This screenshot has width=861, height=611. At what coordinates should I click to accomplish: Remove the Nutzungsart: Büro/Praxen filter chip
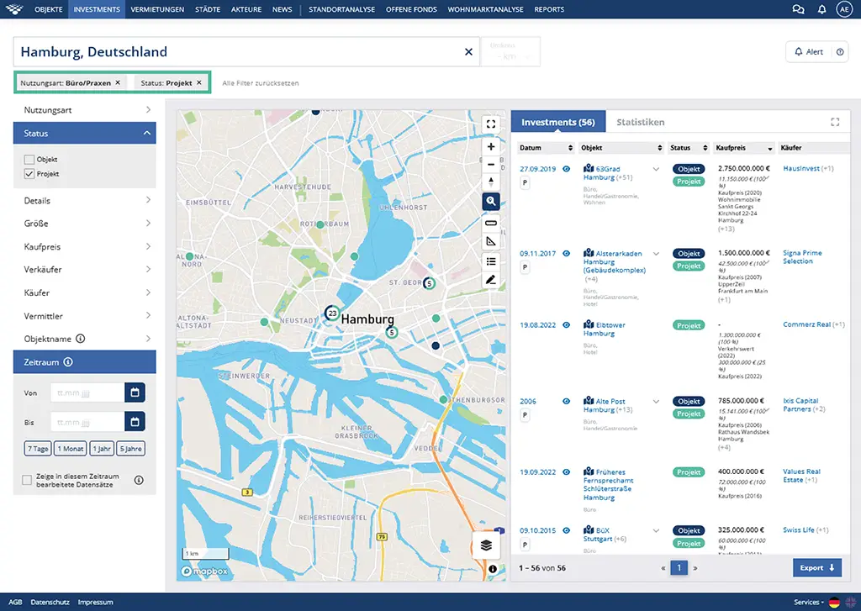[x=118, y=83]
